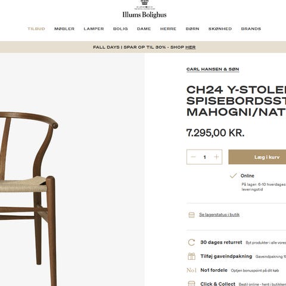Viewport: 286px width, 286px height.
Task: Click the Illums Bolighus logo
Action: 144,10
